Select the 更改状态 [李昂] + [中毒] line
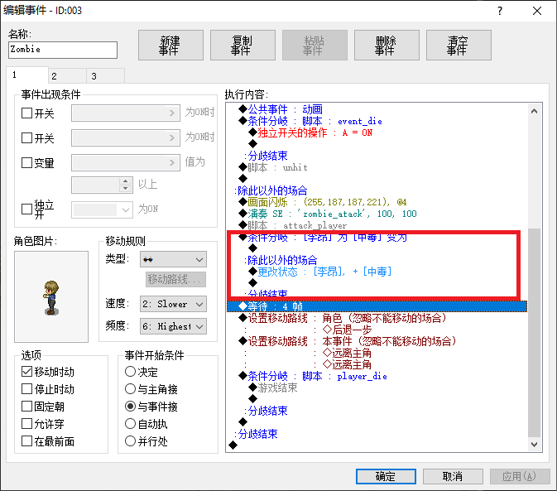Image resolution: width=557 pixels, height=491 pixels. tap(320, 272)
